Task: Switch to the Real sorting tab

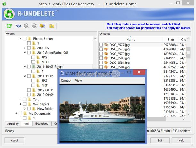Action: click(x=26, y=124)
